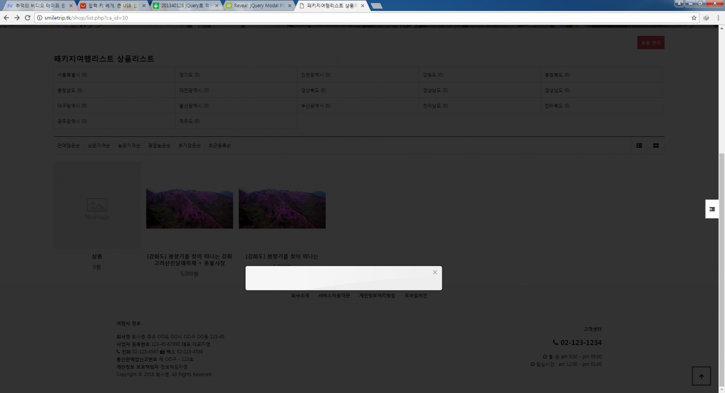Image resolution: width=725 pixels, height=393 pixels.
Task: Switch to list view layout
Action: 639,146
